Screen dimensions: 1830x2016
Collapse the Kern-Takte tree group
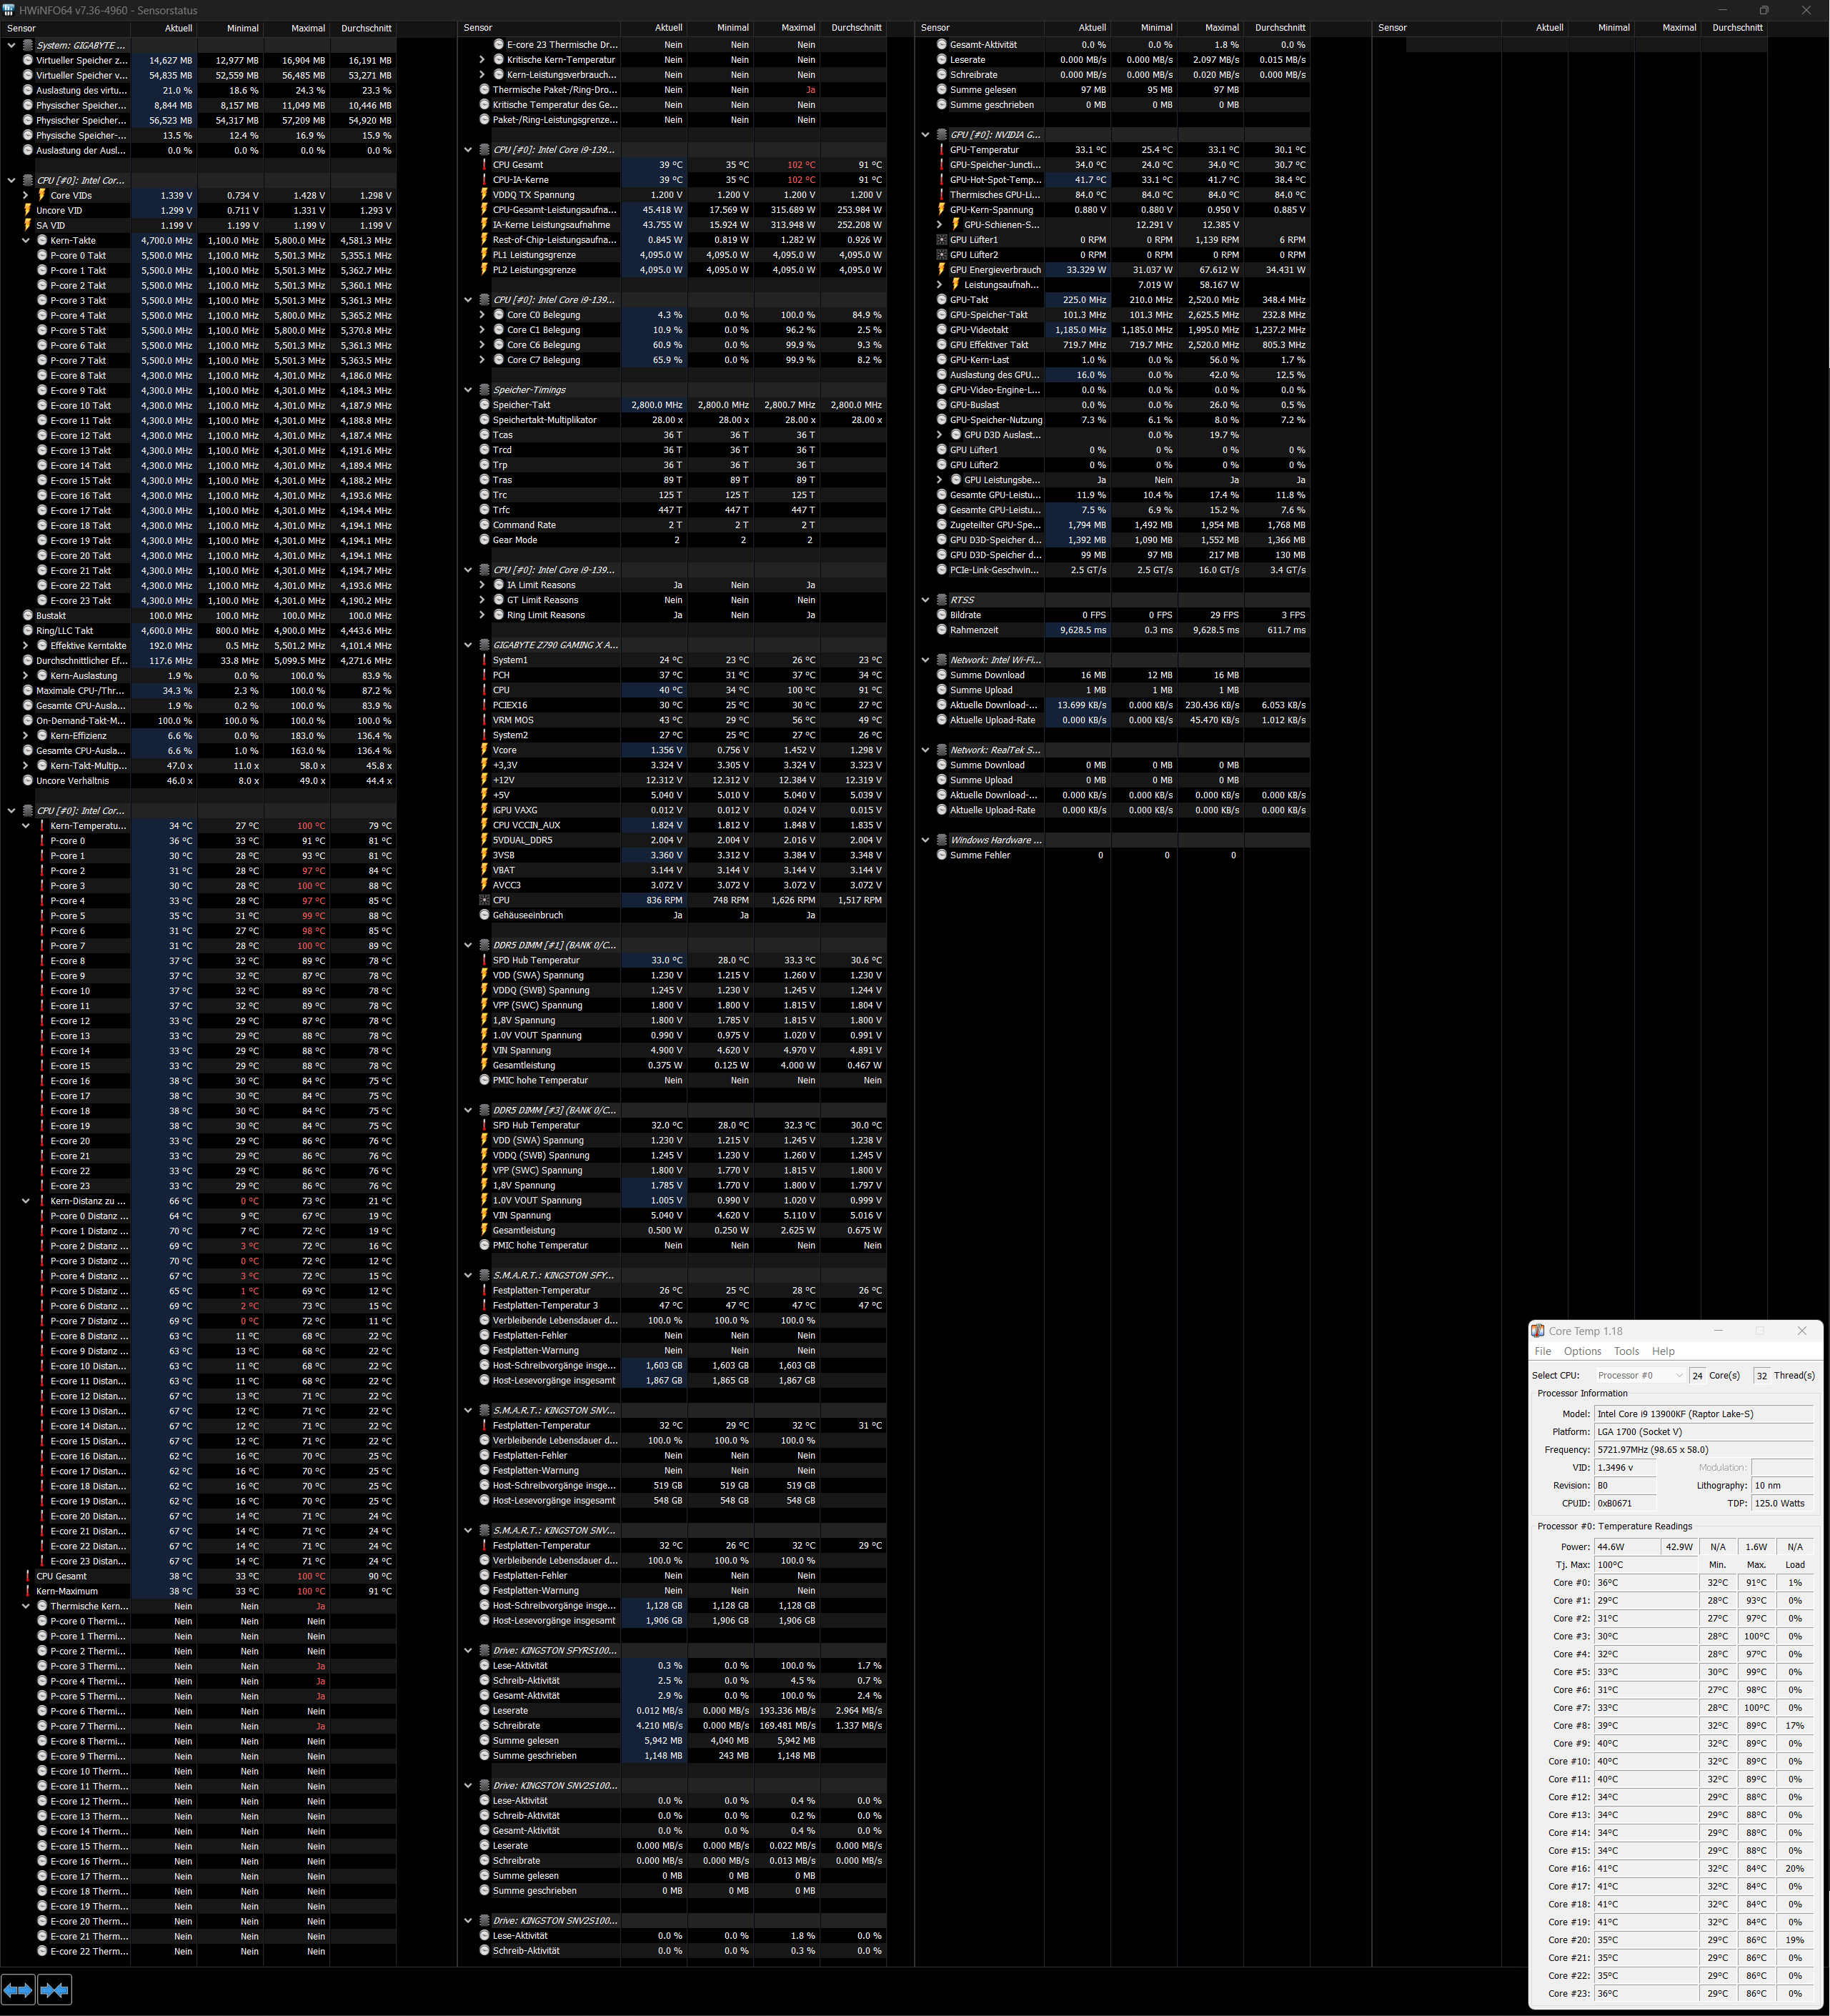pyautogui.click(x=26, y=240)
